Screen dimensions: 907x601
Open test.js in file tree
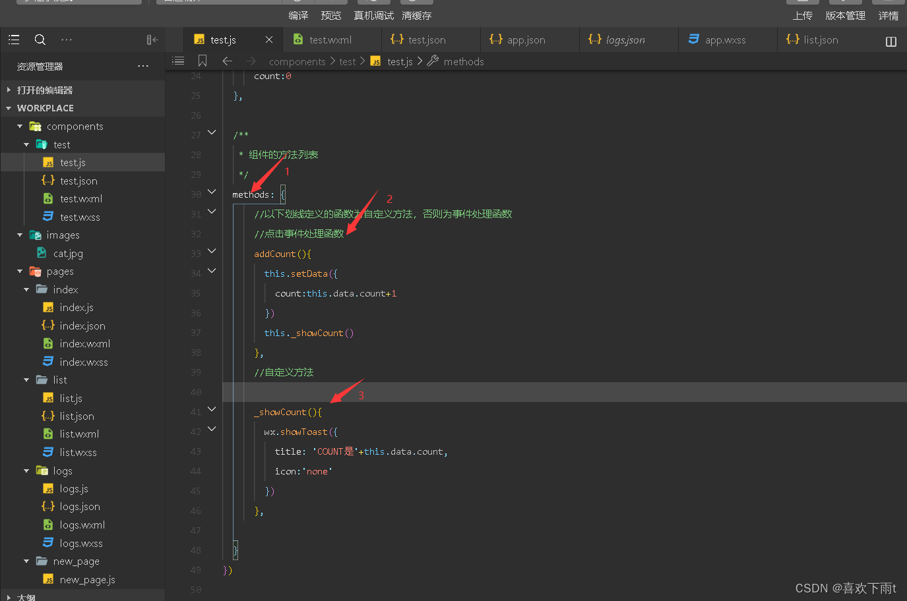point(82,162)
